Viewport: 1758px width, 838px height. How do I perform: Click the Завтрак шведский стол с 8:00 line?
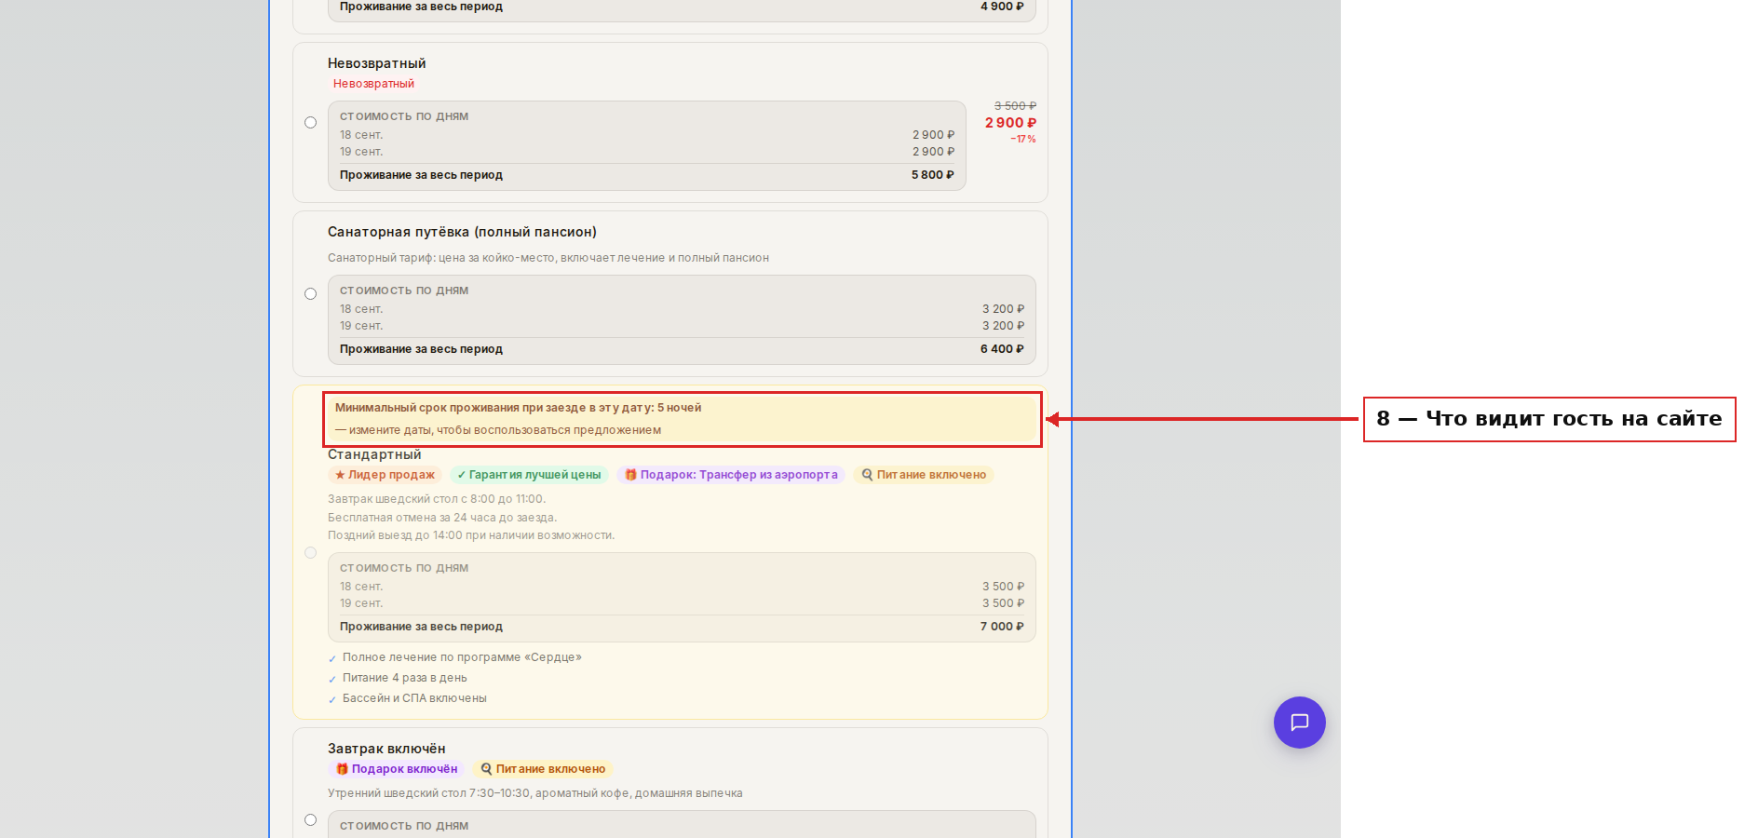[437, 499]
